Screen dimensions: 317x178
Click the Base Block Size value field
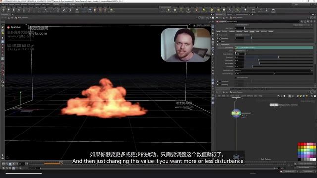[239, 54]
